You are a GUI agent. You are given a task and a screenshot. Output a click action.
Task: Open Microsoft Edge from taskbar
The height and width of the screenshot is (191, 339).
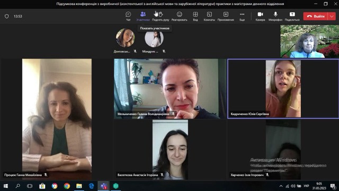coord(92,186)
